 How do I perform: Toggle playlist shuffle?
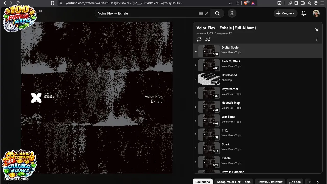coord(208,39)
